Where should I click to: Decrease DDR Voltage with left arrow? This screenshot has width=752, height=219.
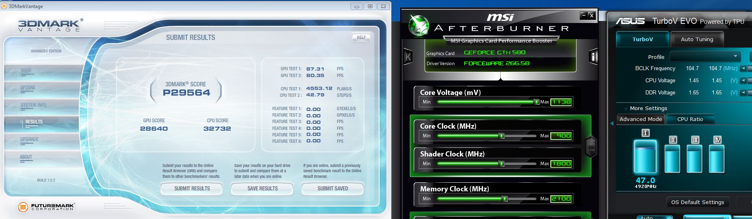(744, 93)
